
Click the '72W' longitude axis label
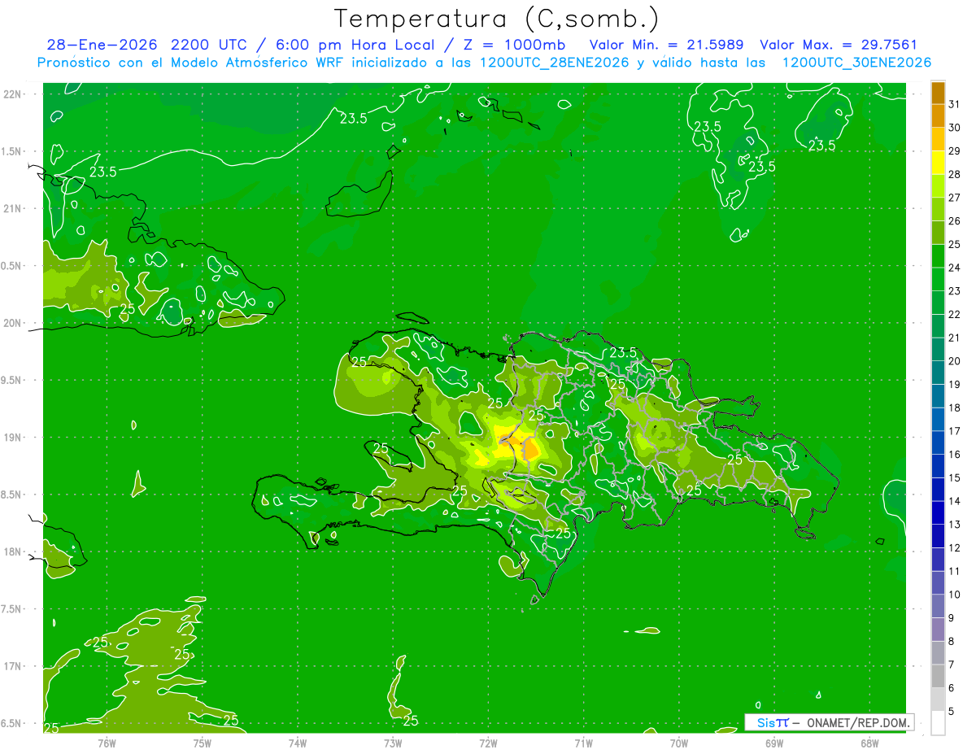pos(489,743)
